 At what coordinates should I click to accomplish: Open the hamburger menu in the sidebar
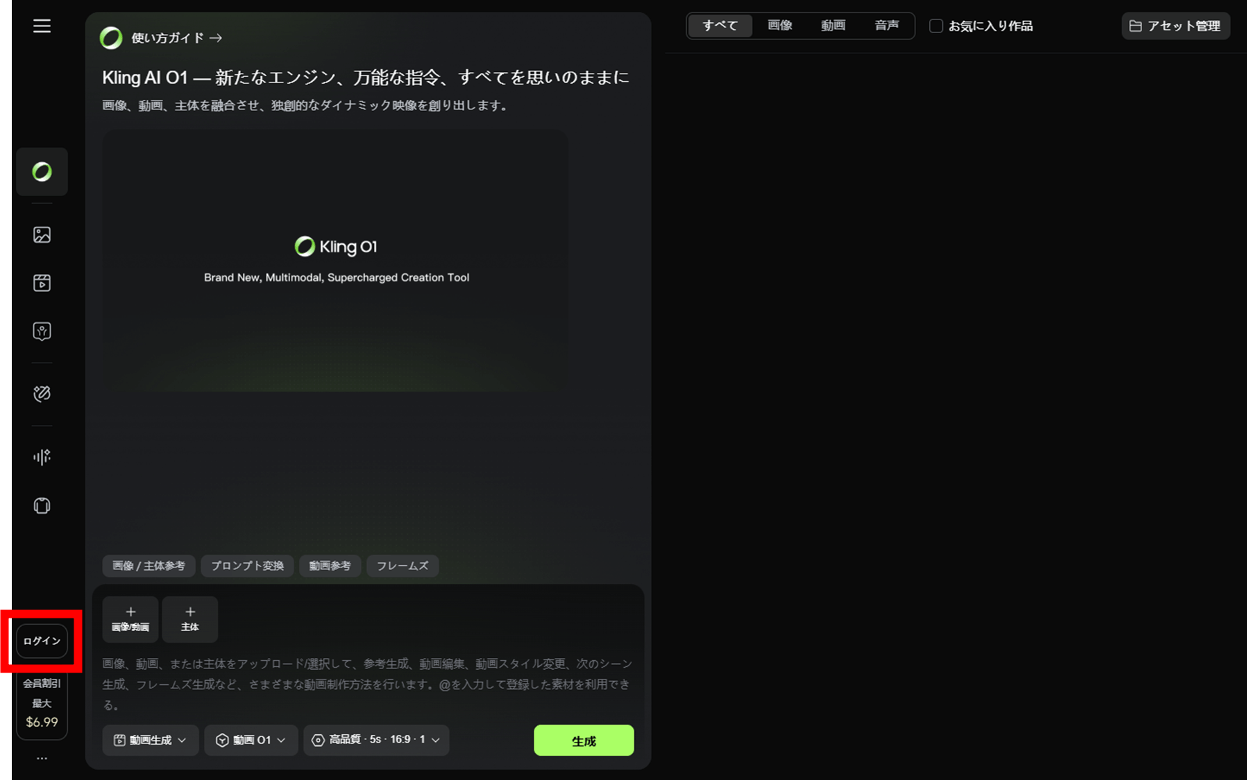[x=42, y=26]
